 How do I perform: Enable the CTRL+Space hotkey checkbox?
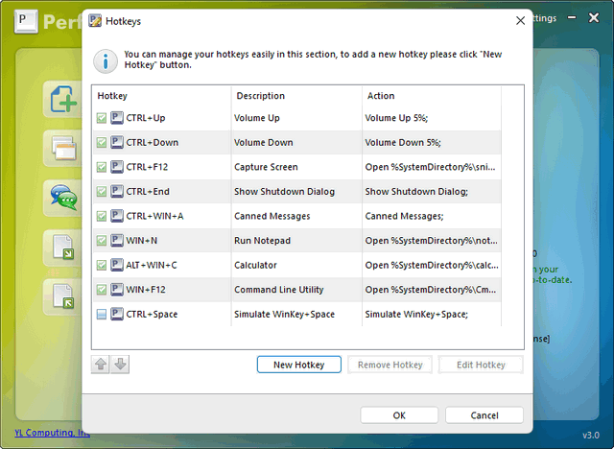[x=102, y=315]
